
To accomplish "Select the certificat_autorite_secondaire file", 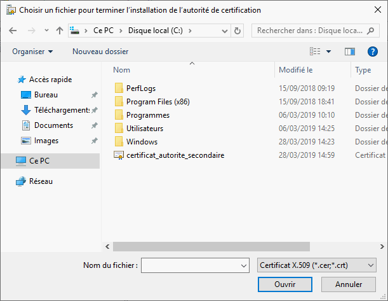I will click(175, 155).
